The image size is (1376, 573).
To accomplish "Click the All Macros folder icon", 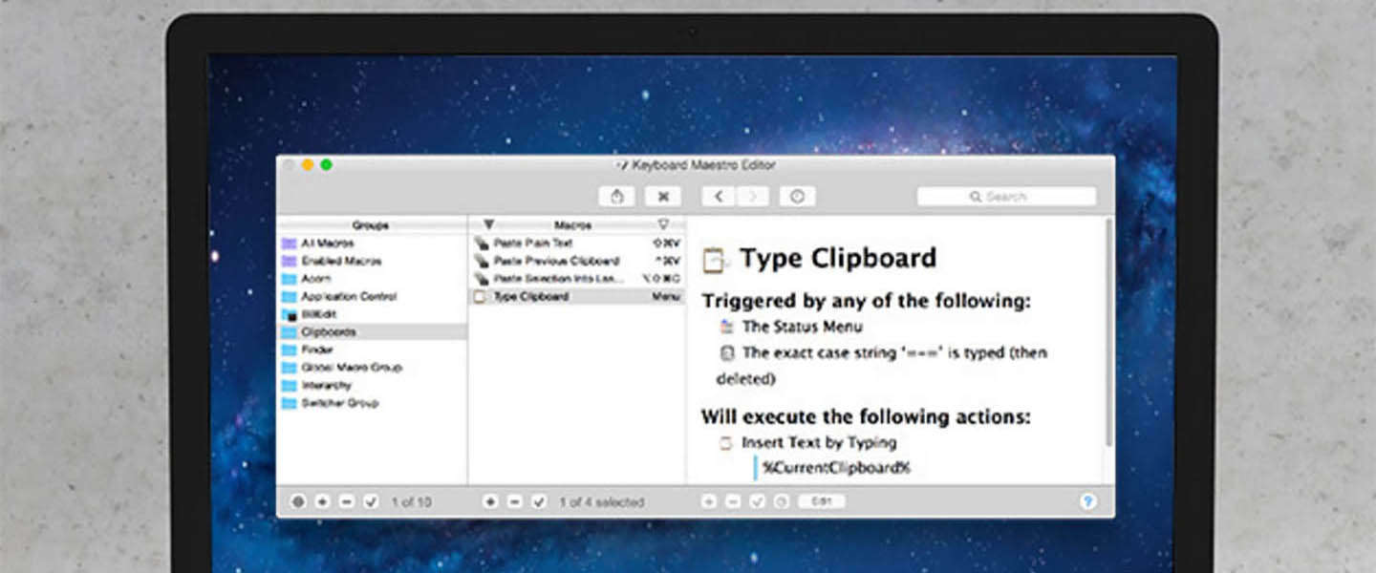I will 290,244.
